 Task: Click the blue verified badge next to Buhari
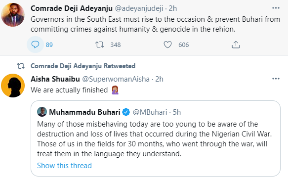[126, 112]
